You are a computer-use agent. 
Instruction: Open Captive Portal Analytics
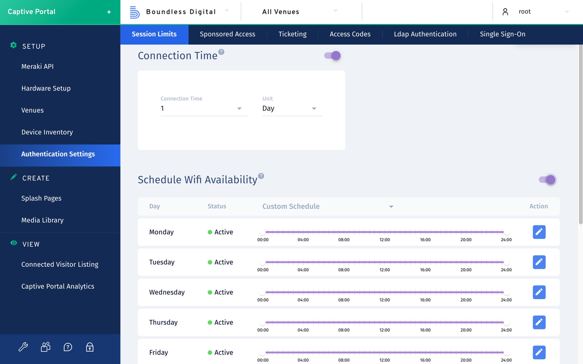(58, 286)
